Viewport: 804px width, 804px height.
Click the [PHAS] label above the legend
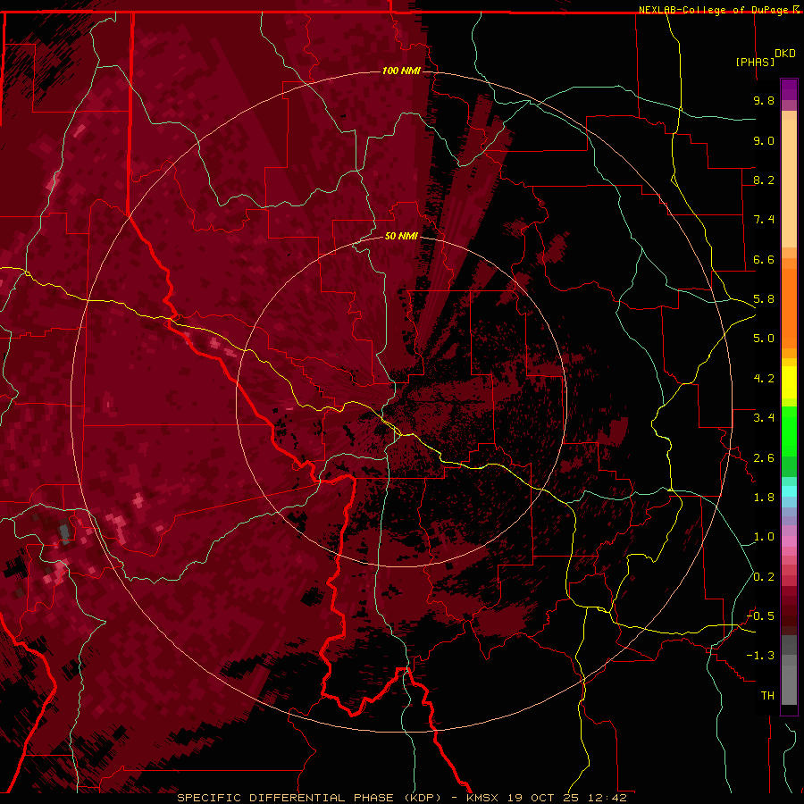[x=755, y=62]
